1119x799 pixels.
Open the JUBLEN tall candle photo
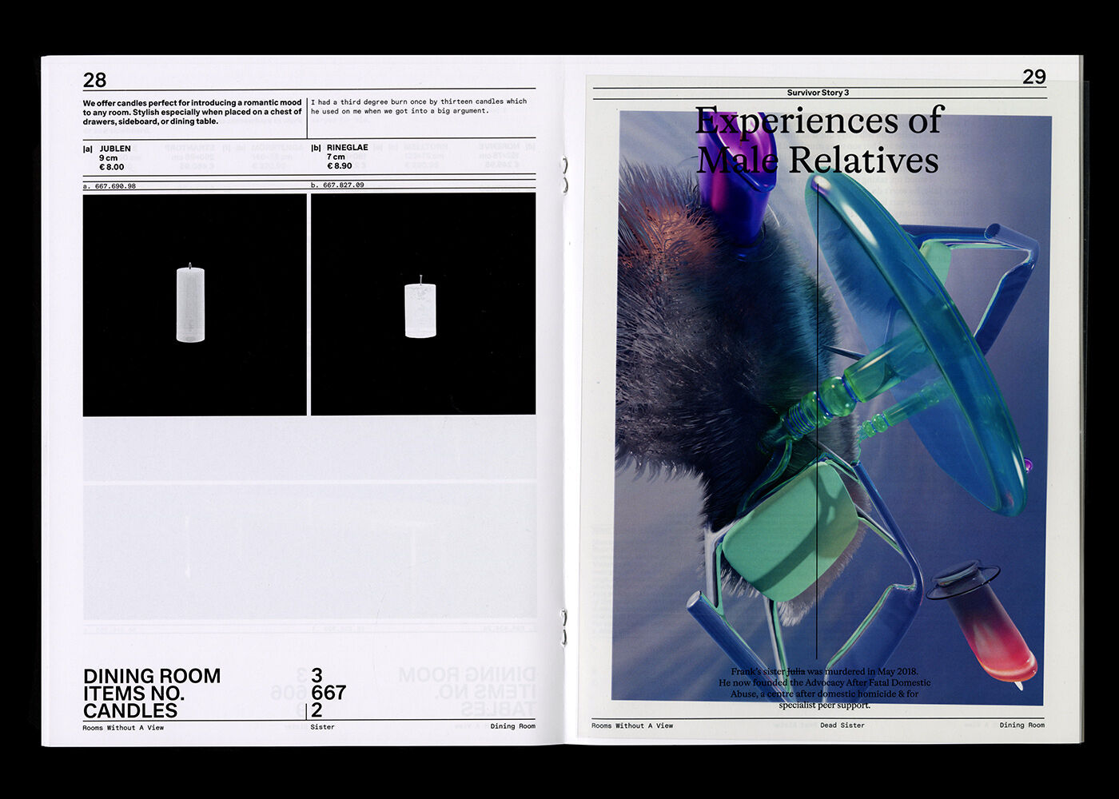194,304
